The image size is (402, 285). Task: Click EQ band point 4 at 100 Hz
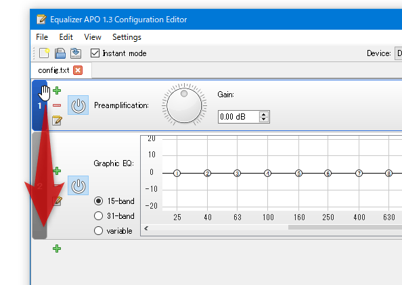click(x=267, y=173)
